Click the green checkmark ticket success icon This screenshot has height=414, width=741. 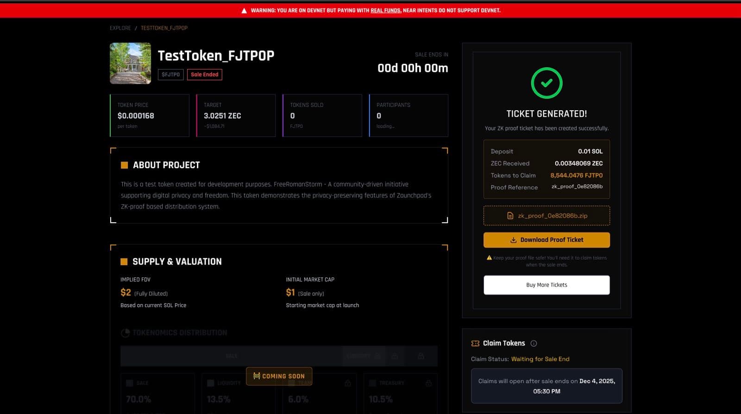[x=546, y=83]
